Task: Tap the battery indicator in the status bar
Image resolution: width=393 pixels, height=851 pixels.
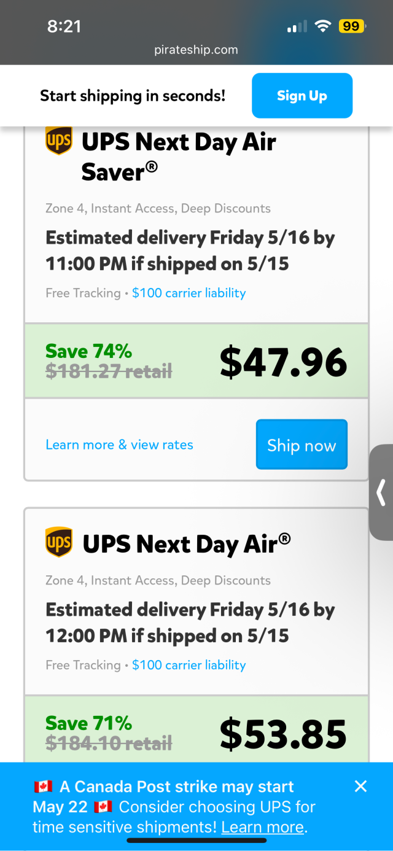Action: click(x=352, y=26)
